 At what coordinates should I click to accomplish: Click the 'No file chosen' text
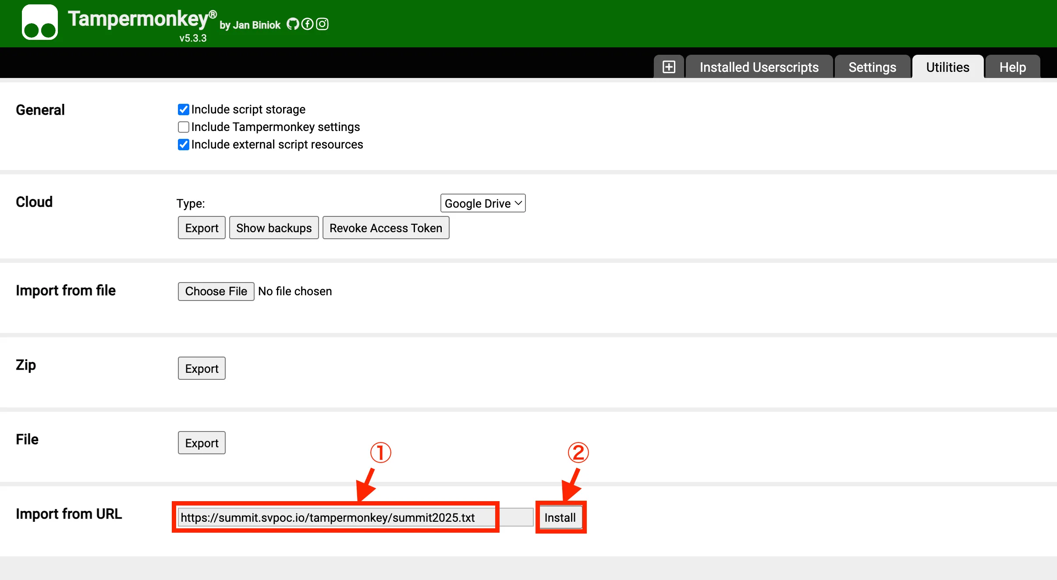point(295,291)
